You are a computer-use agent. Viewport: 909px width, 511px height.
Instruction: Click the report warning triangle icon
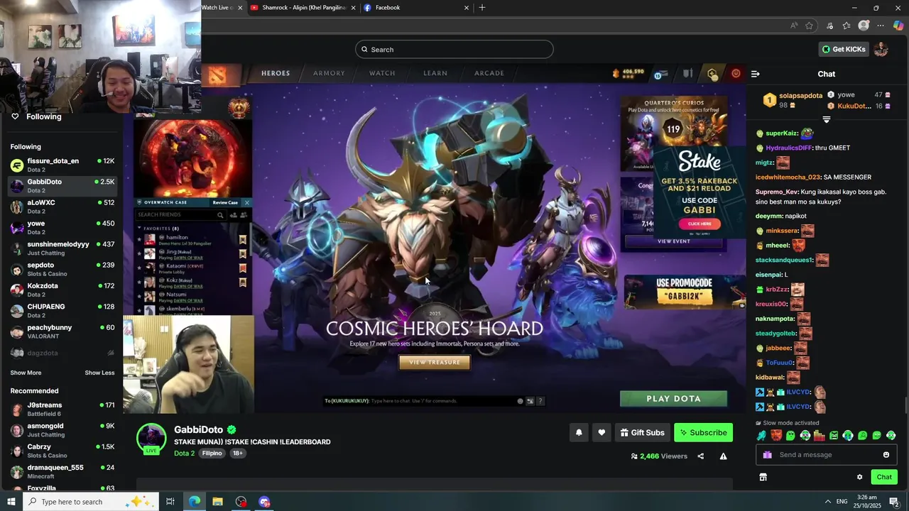tap(723, 456)
